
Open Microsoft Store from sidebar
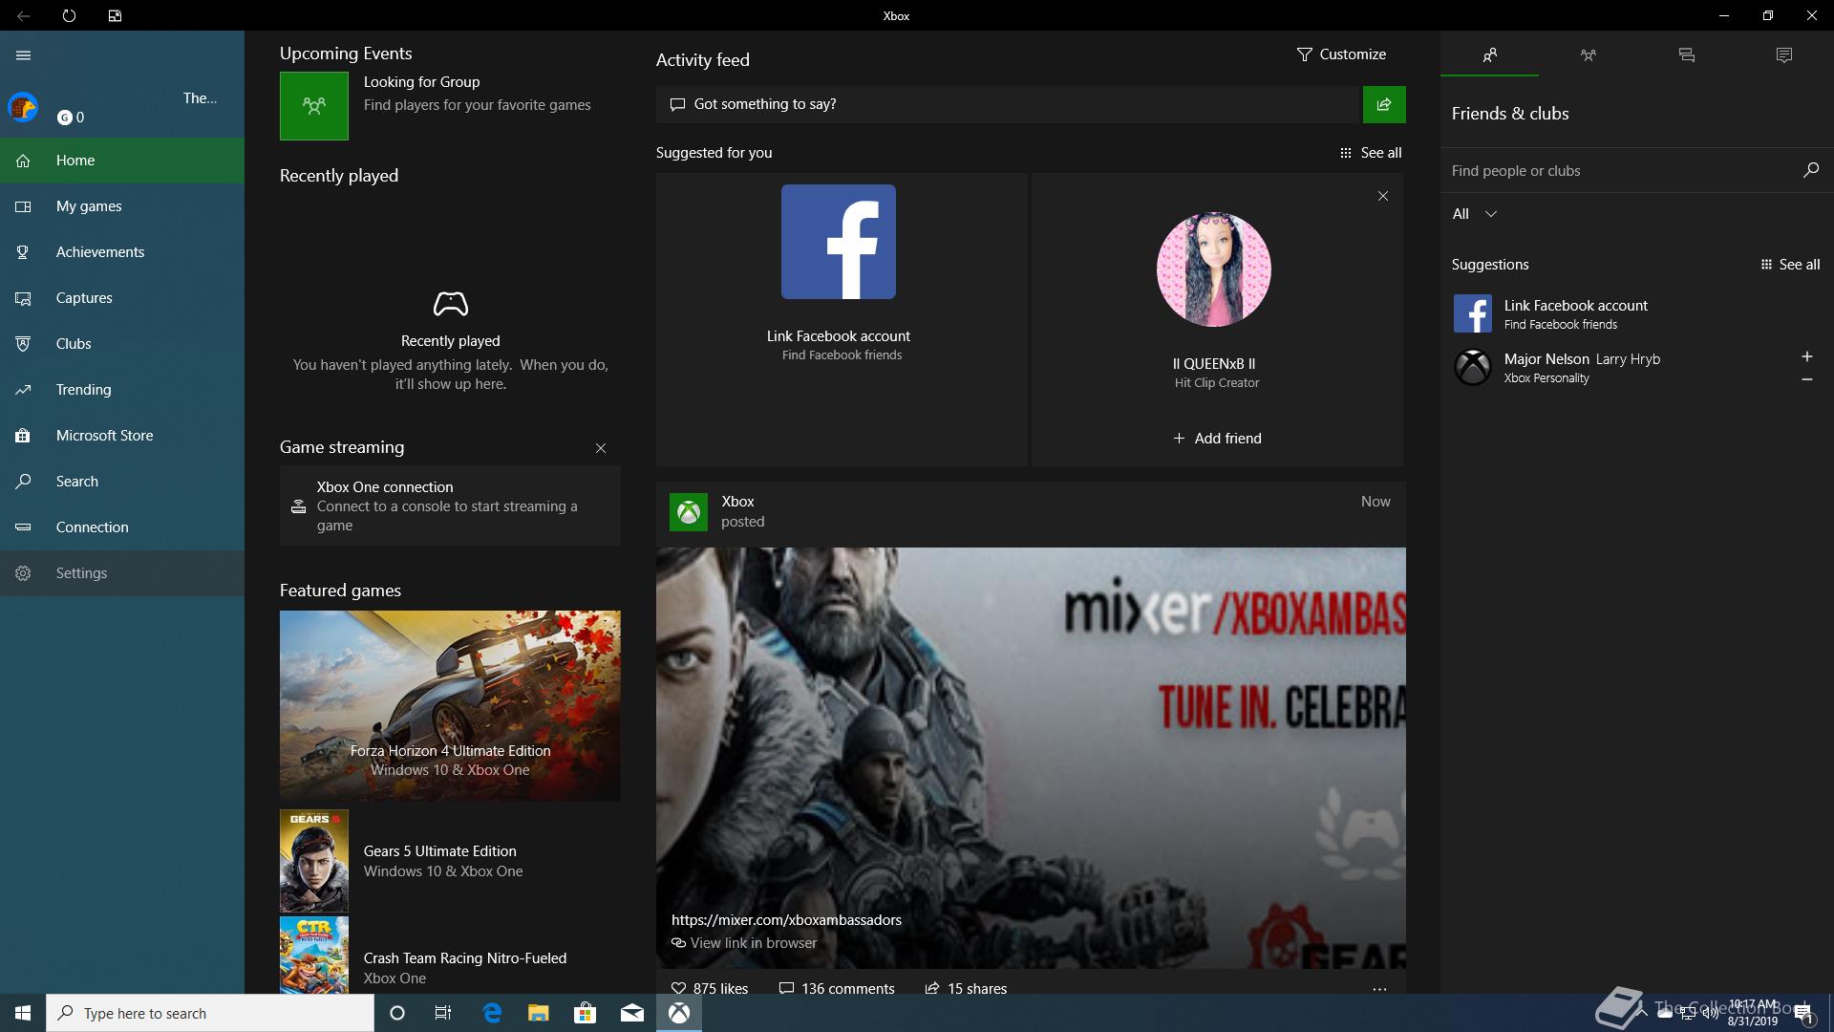(122, 436)
